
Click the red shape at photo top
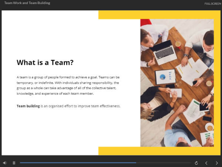coord(146,22)
